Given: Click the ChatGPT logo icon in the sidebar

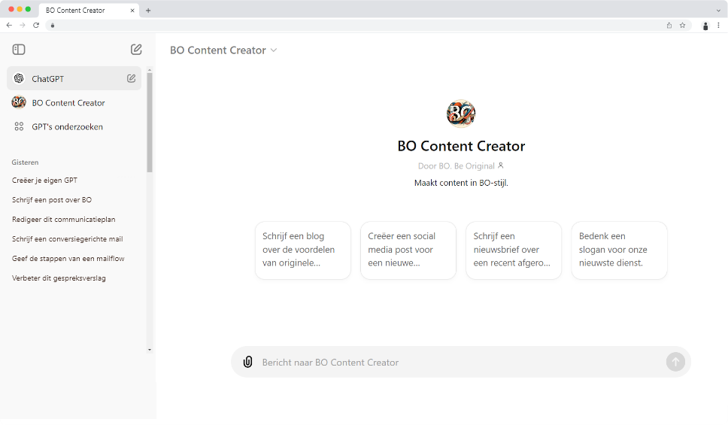Looking at the screenshot, I should coord(19,78).
